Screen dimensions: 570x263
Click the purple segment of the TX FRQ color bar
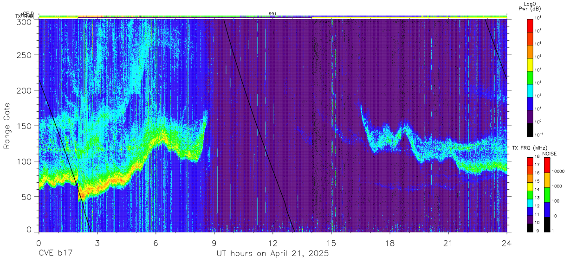coord(530,219)
